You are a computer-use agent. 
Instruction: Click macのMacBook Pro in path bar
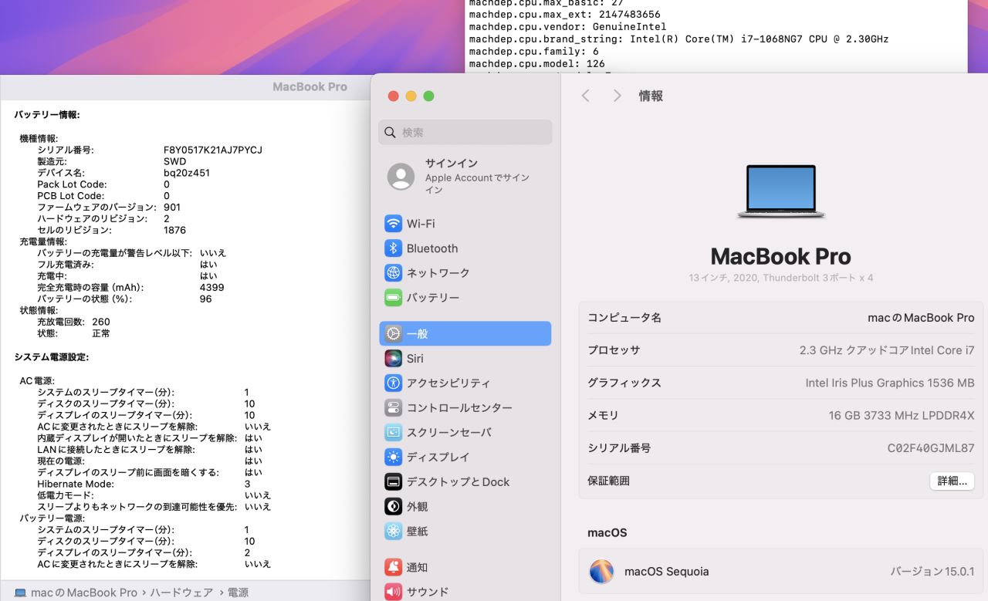(84, 593)
